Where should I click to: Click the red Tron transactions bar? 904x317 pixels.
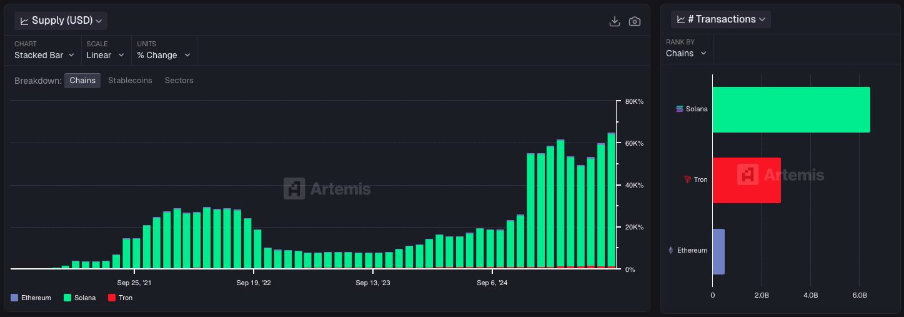747,180
